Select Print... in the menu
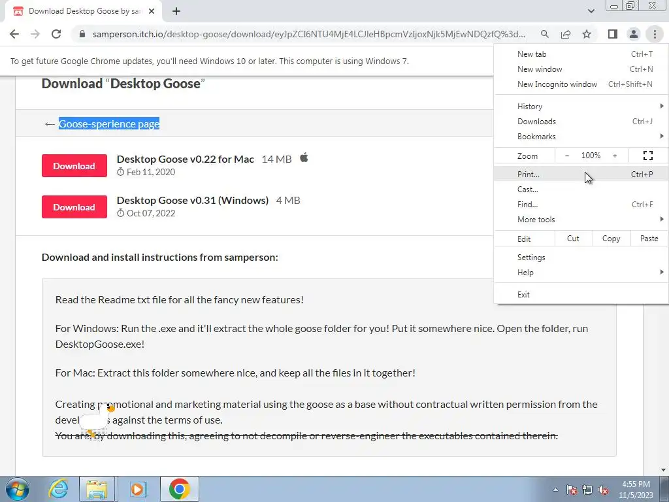 pyautogui.click(x=581, y=174)
